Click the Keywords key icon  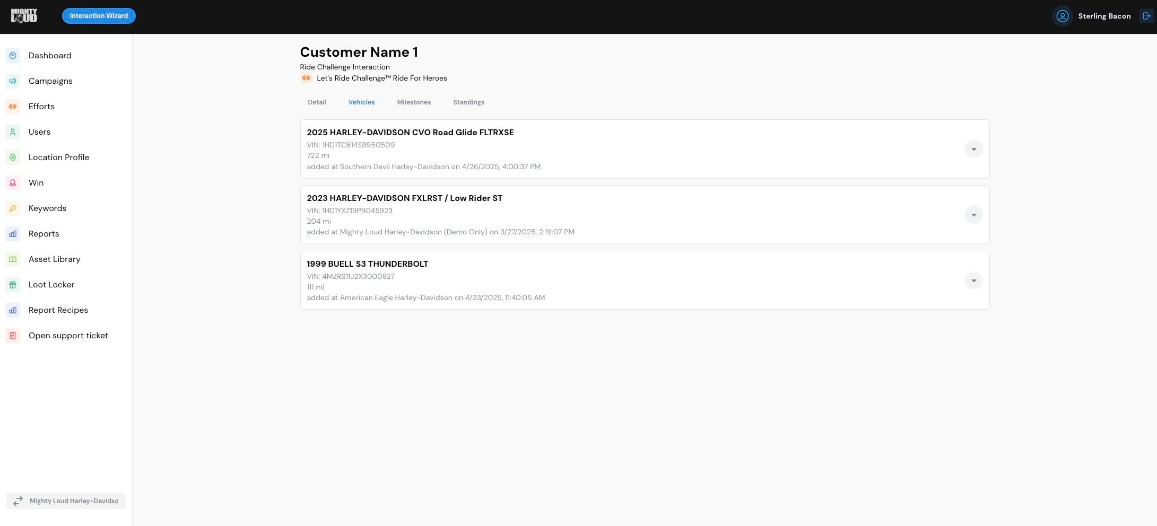click(x=13, y=208)
